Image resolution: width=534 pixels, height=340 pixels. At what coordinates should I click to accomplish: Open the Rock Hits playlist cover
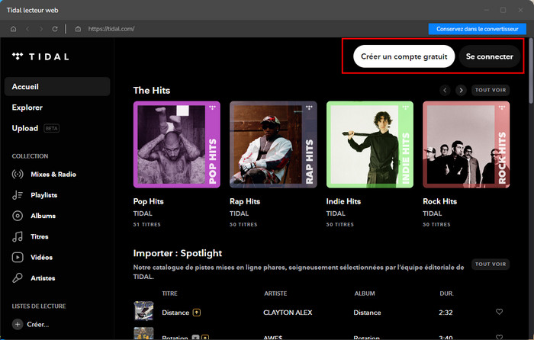[466, 145]
